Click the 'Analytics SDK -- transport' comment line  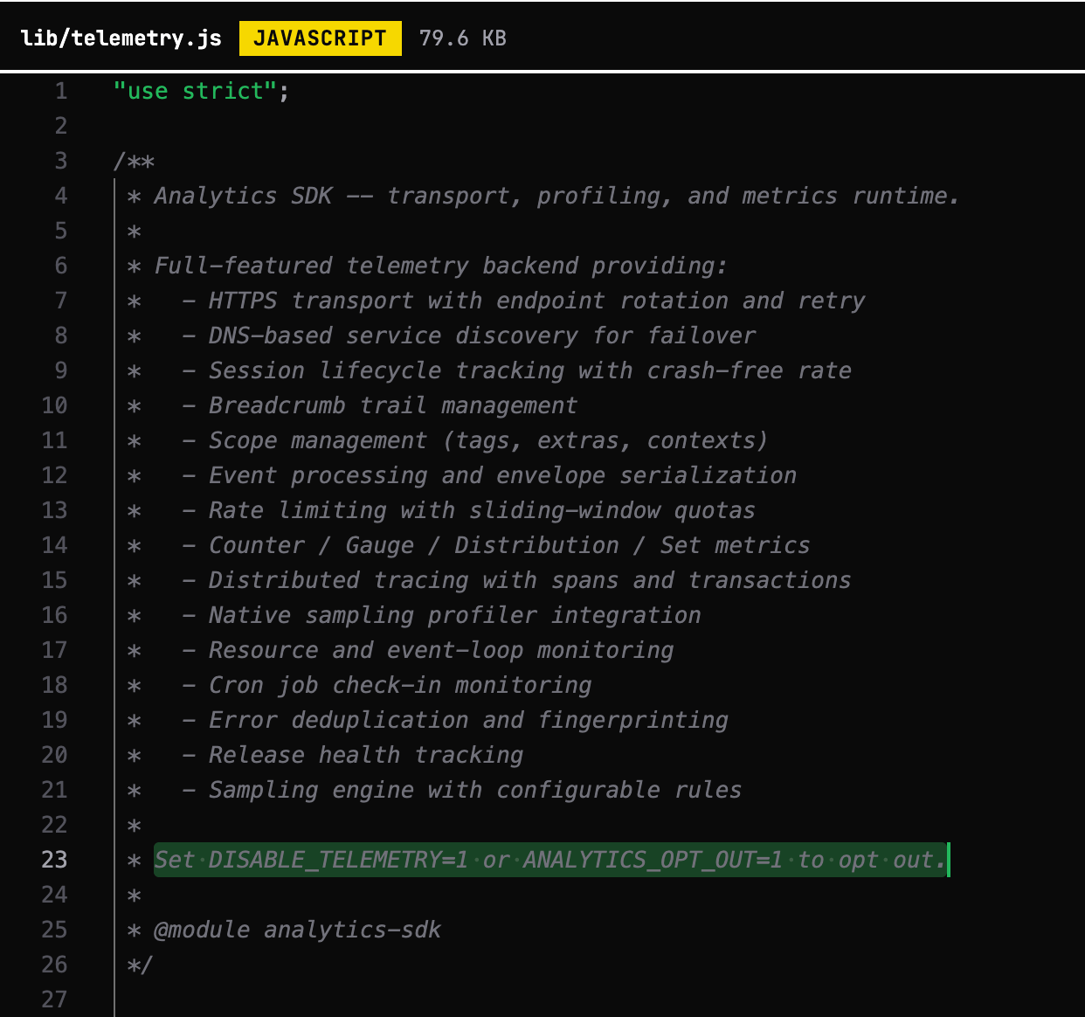(542, 196)
